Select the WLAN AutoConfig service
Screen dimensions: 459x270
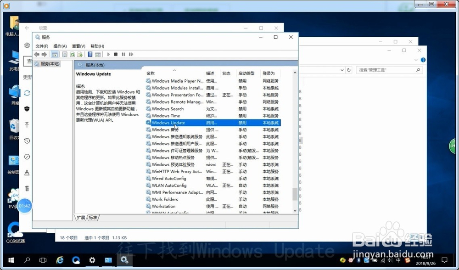[x=213, y=186]
